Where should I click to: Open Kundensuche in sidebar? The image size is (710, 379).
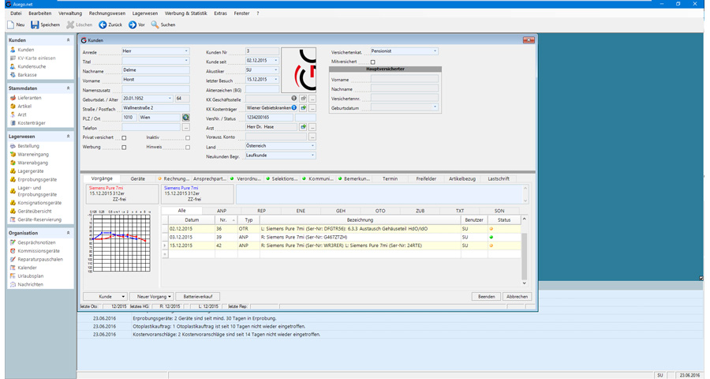(32, 66)
